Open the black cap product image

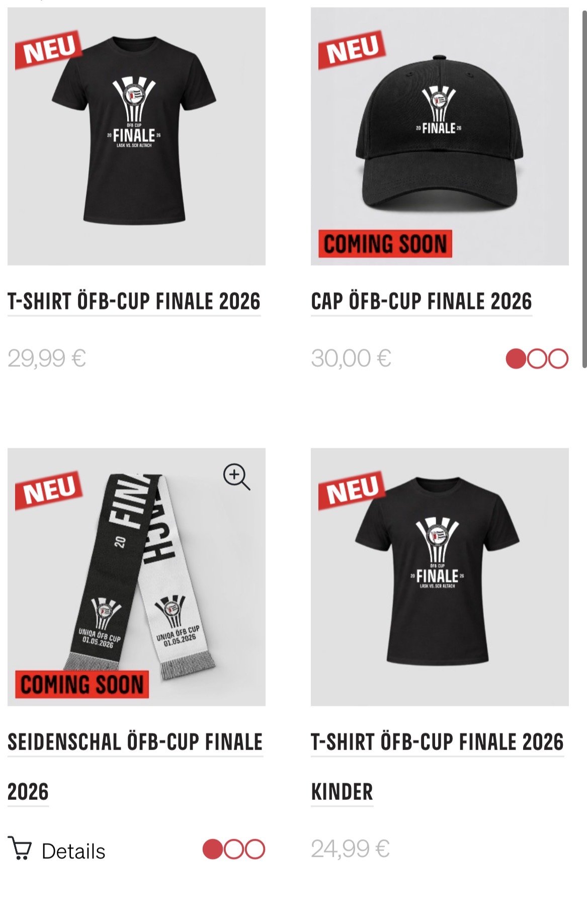440,136
